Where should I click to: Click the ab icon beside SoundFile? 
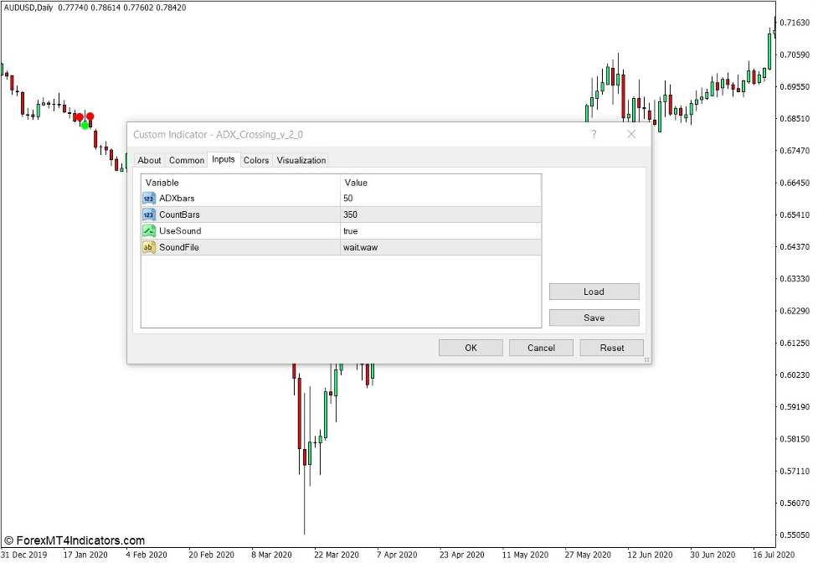pos(149,247)
